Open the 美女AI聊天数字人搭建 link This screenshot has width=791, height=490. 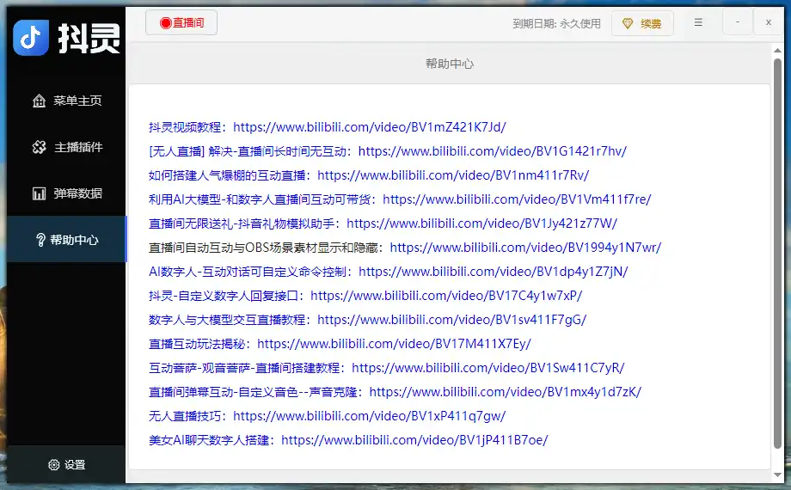(414, 439)
